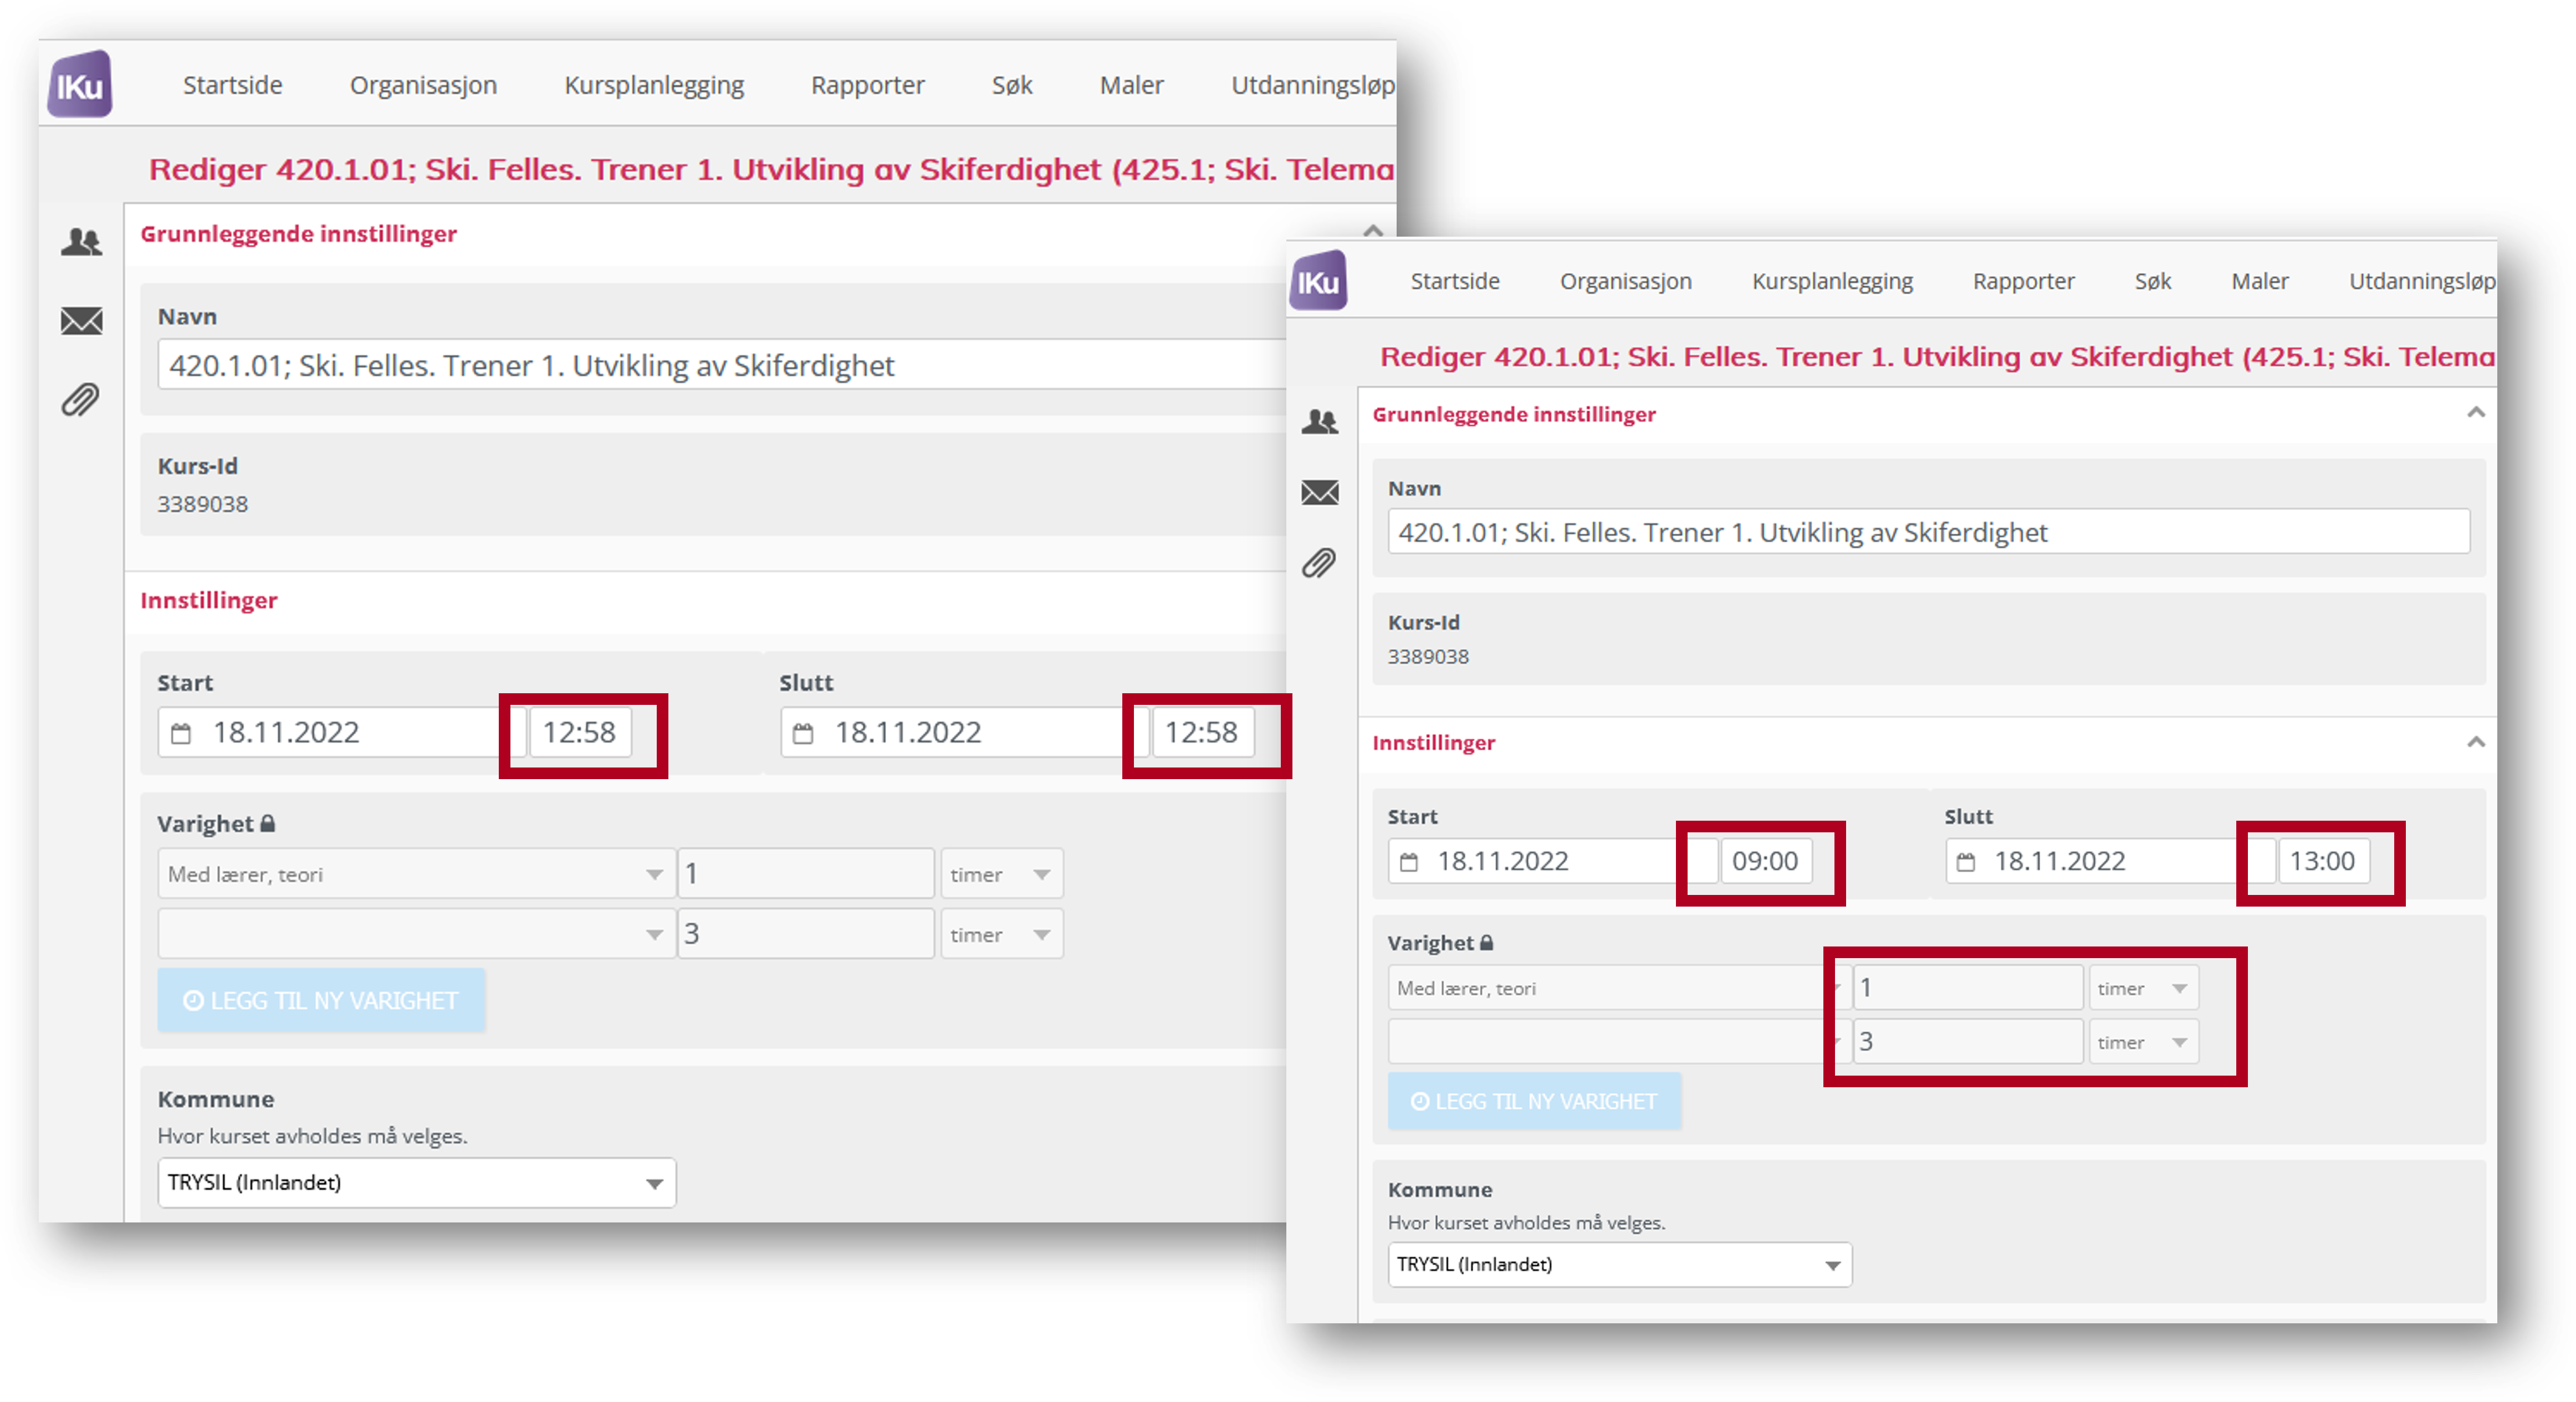
Task: Open Startside in the front window menu
Action: tap(1455, 281)
